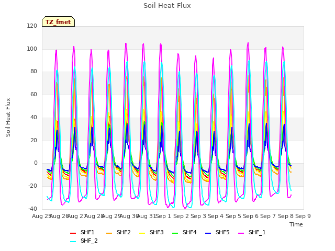335x251 pixels.
Task: Click the vertical Soil Heat Flux axis label
Action: 8,117
